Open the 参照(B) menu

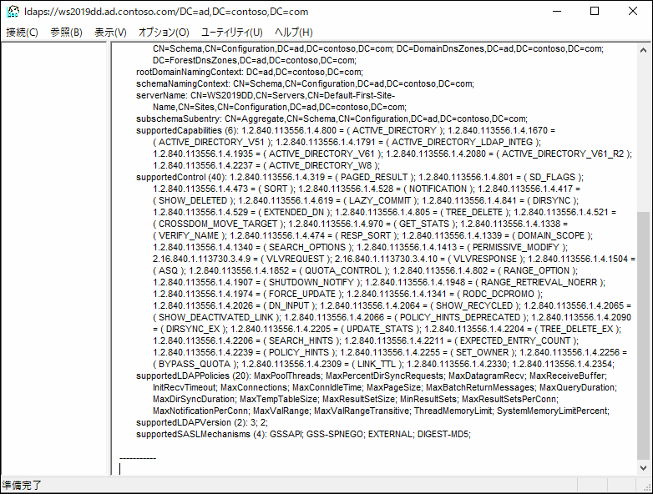pyautogui.click(x=66, y=32)
